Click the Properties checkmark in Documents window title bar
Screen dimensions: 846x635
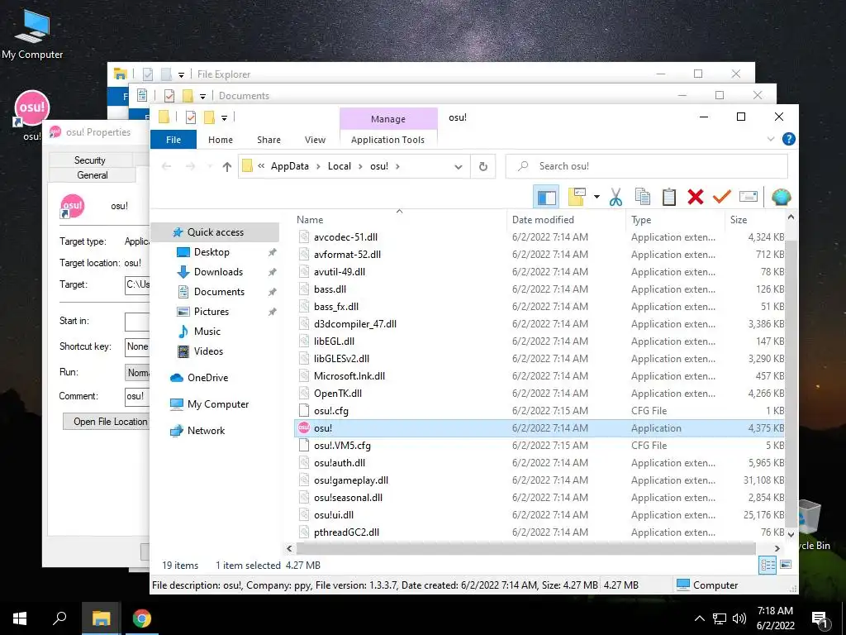point(169,96)
